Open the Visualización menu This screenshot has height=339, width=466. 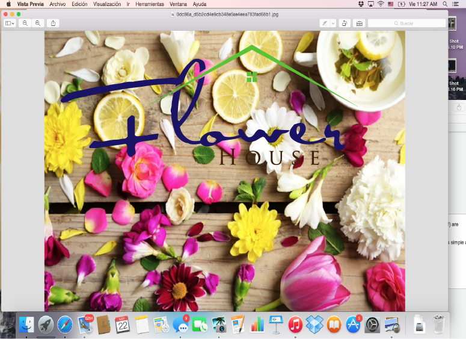[x=107, y=4]
